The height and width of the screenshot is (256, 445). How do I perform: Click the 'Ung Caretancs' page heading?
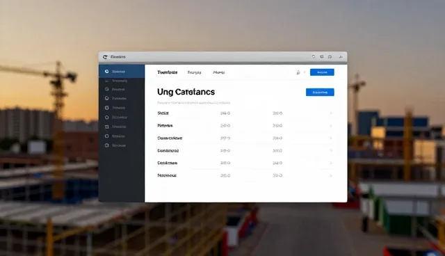coord(186,92)
